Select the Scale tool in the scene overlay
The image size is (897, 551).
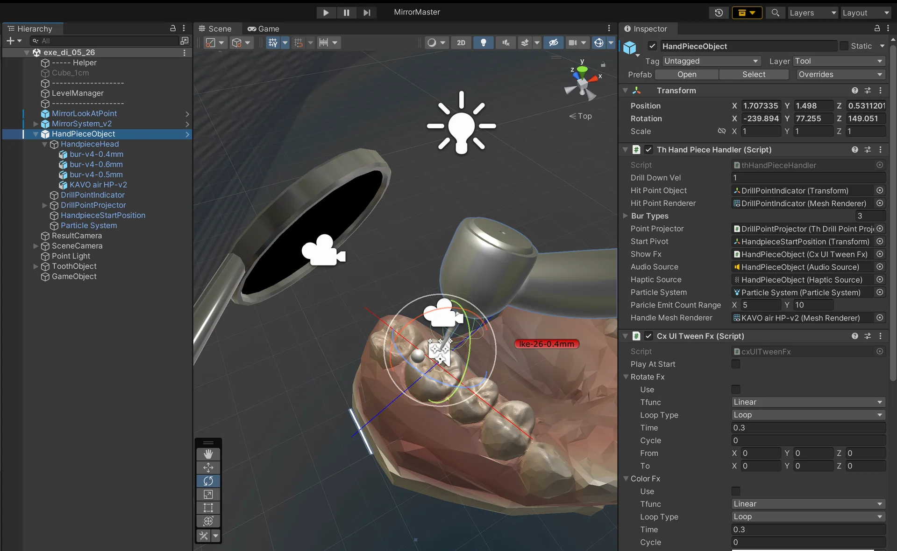(x=208, y=495)
